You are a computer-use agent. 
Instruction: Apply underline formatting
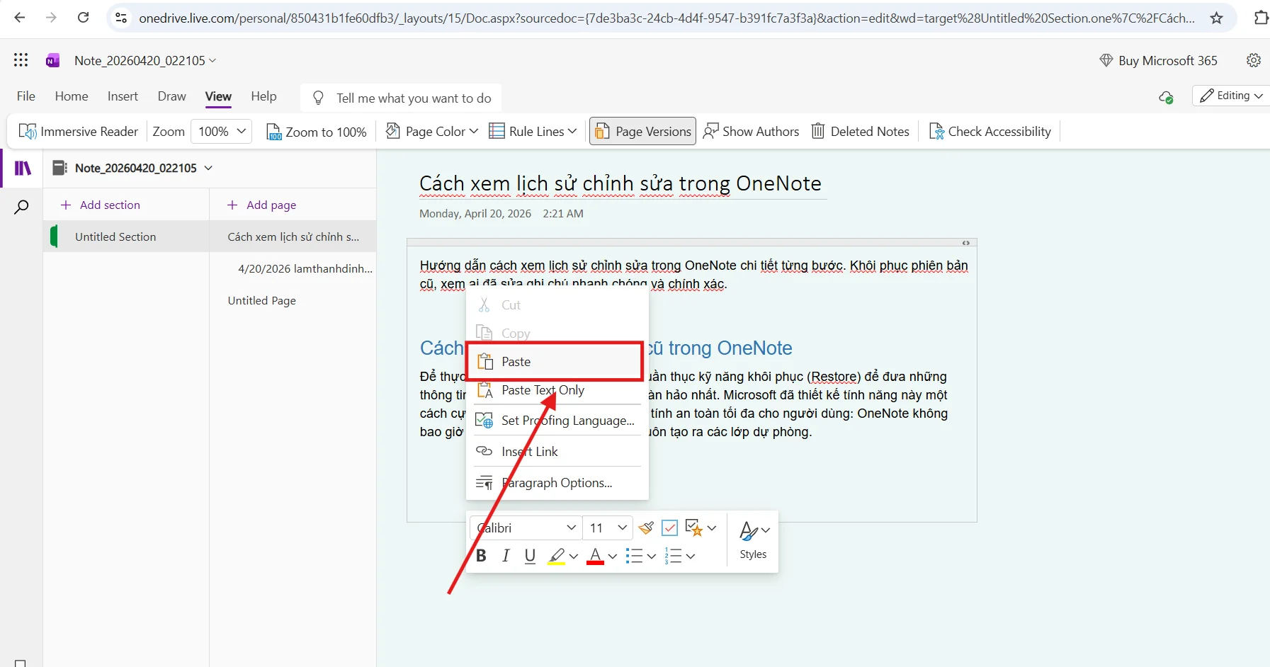click(x=530, y=556)
